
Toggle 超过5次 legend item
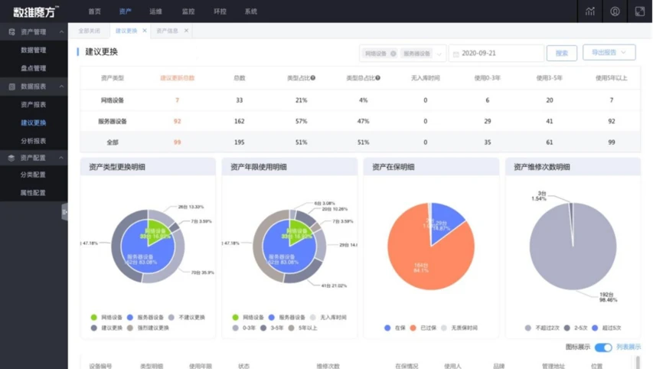606,328
